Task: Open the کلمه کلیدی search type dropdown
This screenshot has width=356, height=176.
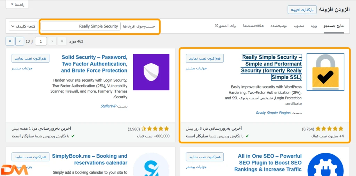Action: (24, 26)
